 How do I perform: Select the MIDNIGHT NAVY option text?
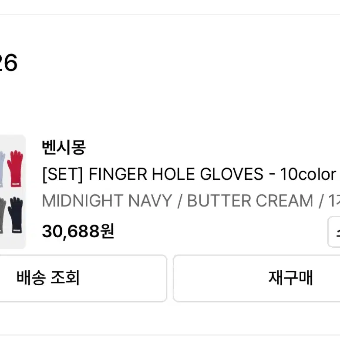click(x=107, y=201)
